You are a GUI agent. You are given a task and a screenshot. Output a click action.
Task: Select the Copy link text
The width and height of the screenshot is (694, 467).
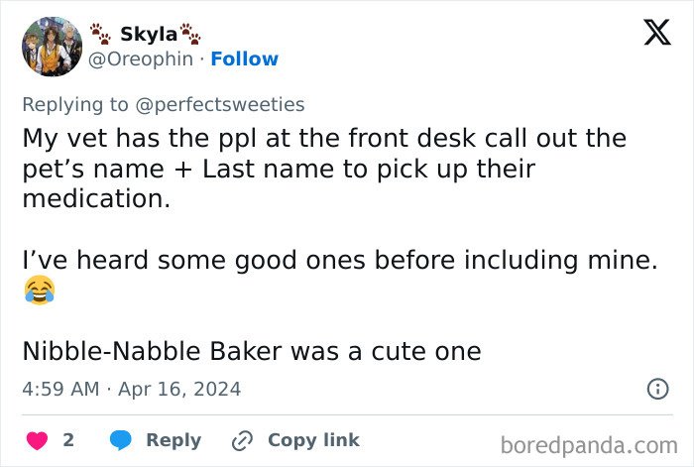click(313, 440)
